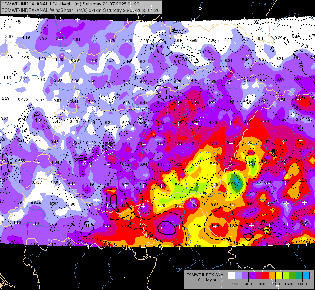The image size is (315, 290).
Task: Click the white legend color swatch
Action: click(232, 275)
